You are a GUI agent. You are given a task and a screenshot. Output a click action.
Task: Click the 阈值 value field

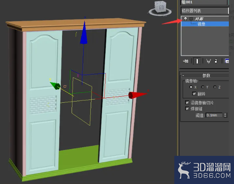pos(214,115)
